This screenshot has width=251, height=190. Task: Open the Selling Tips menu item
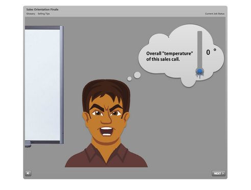[x=43, y=14]
